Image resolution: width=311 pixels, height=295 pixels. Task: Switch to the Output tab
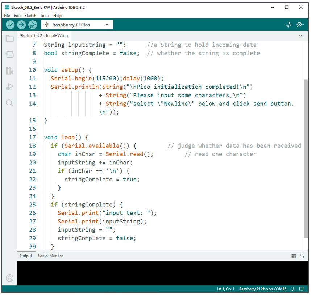(x=26, y=256)
